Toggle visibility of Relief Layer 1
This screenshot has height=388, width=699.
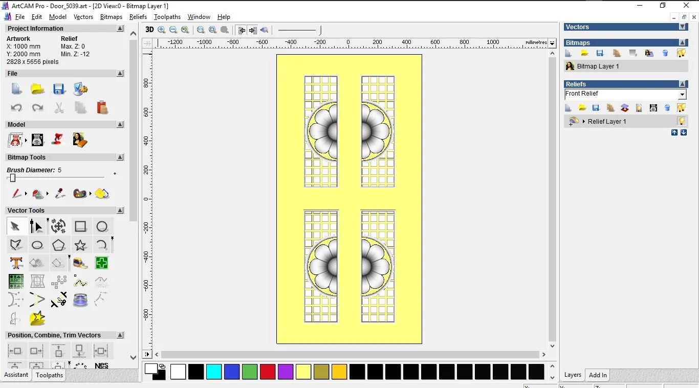(x=682, y=121)
